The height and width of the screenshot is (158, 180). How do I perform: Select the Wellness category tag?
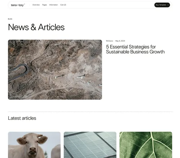coord(109,41)
